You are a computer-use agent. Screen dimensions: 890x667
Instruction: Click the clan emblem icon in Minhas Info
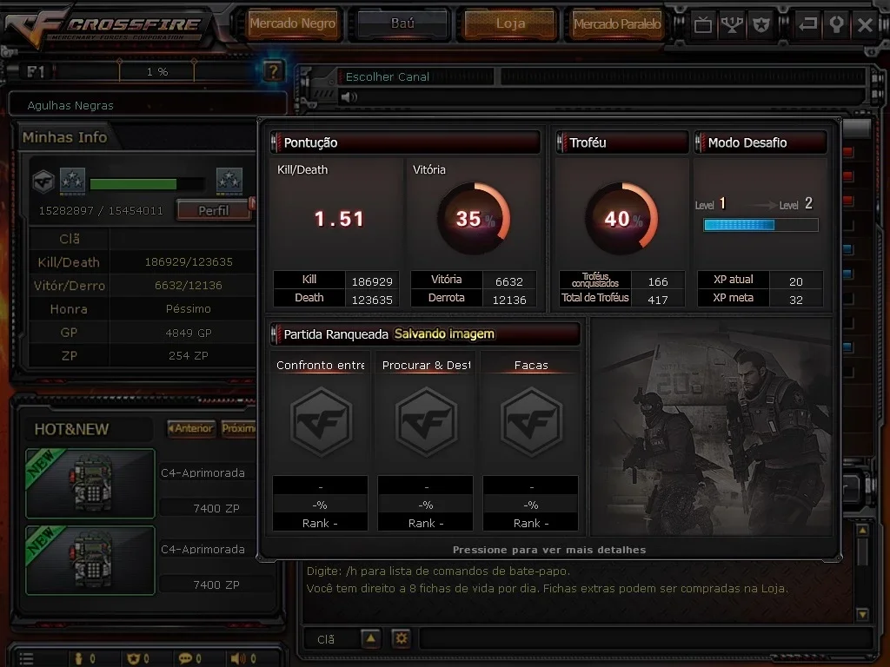point(43,182)
